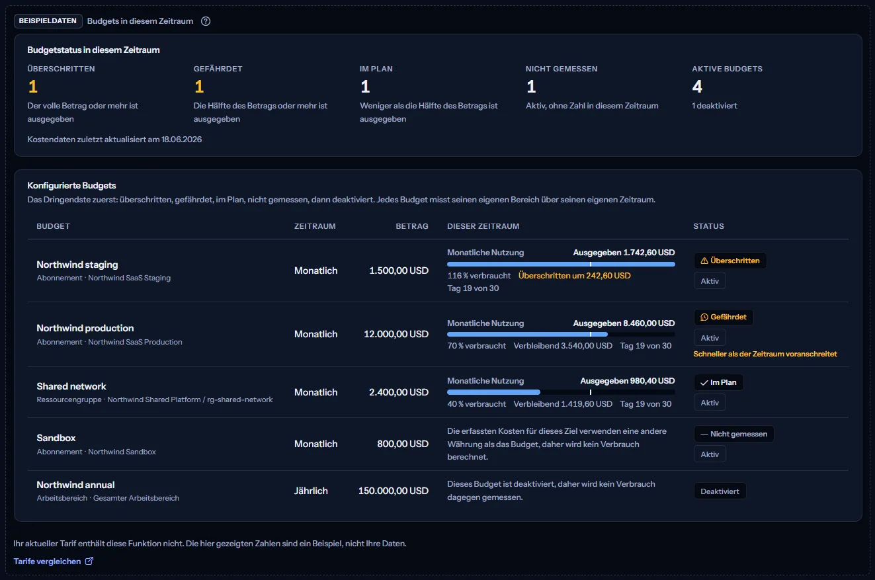Click the BUDGET column header

(53, 226)
